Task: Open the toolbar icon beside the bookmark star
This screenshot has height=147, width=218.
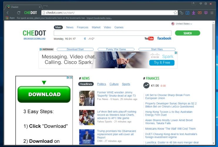Action: point(181,13)
